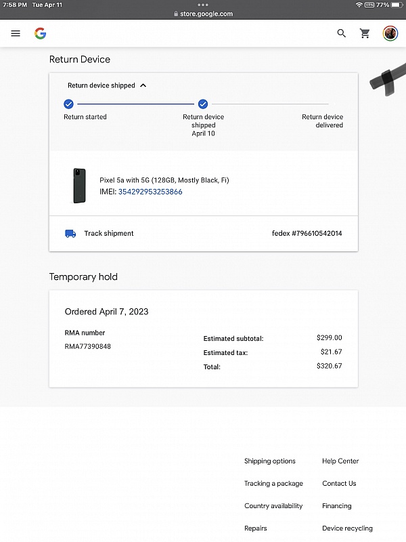
Task: Click the store.google.com address bar
Action: [203, 14]
